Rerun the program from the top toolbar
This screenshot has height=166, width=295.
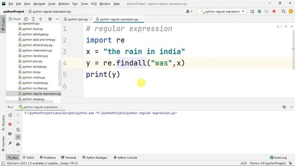252,12
